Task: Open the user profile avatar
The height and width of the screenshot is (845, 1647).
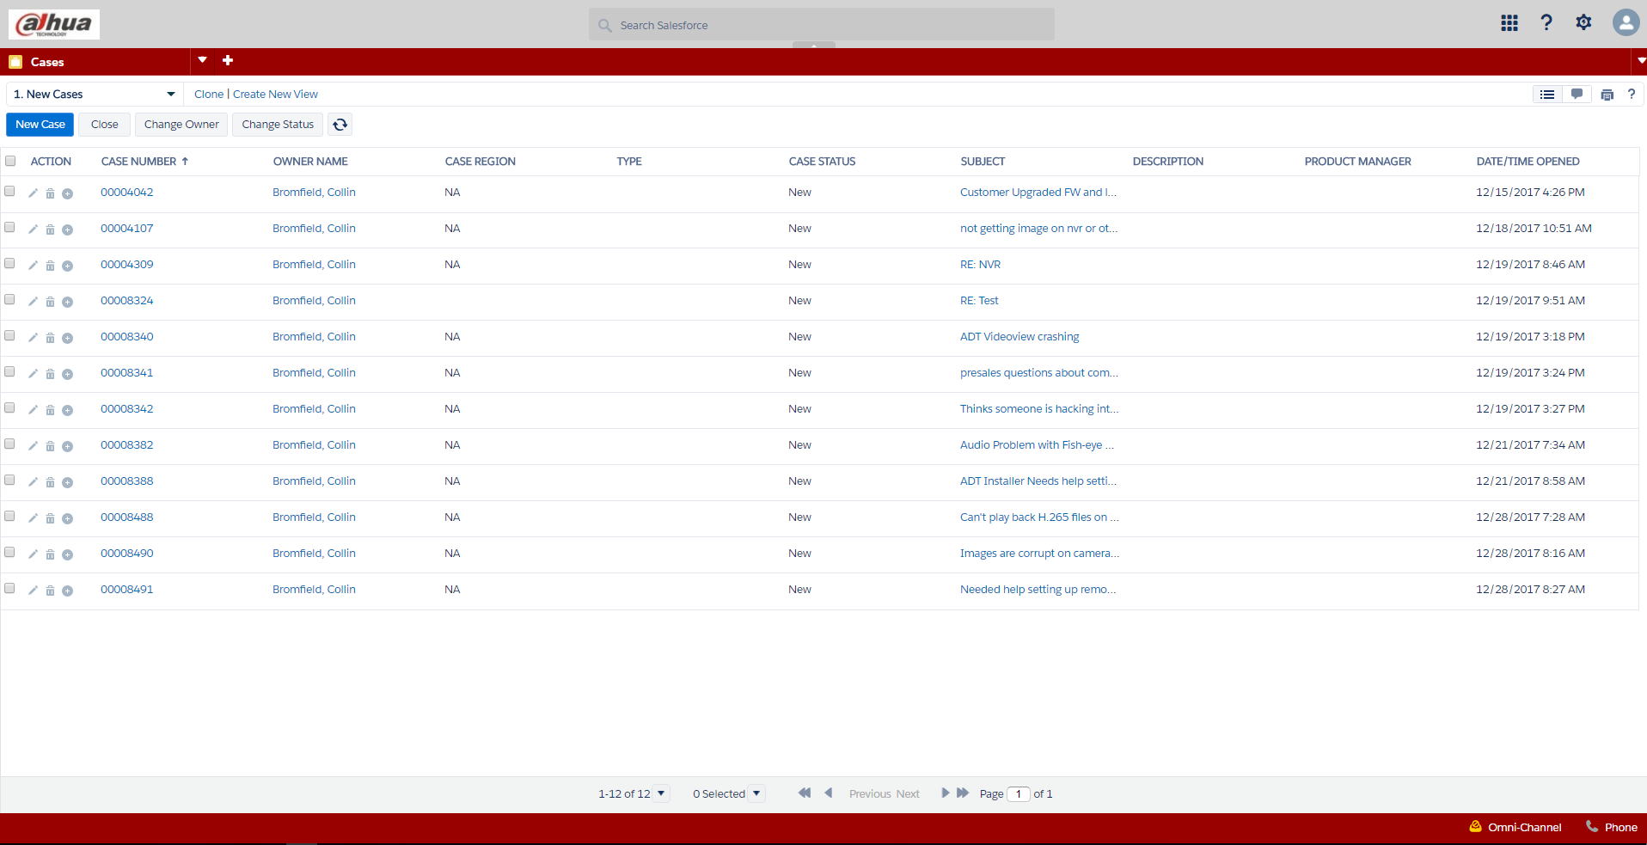Action: pos(1626,22)
